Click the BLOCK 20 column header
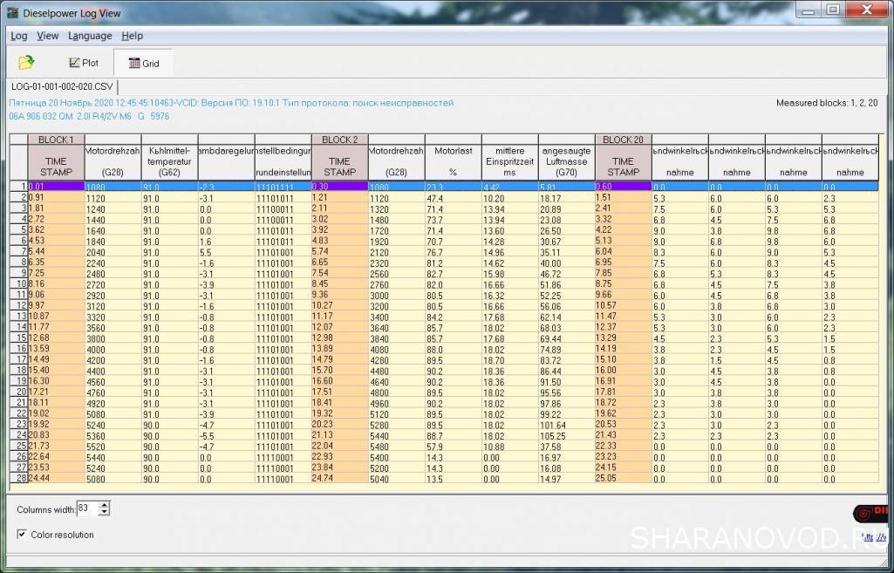Image resolution: width=894 pixels, height=573 pixels. pyautogui.click(x=623, y=140)
